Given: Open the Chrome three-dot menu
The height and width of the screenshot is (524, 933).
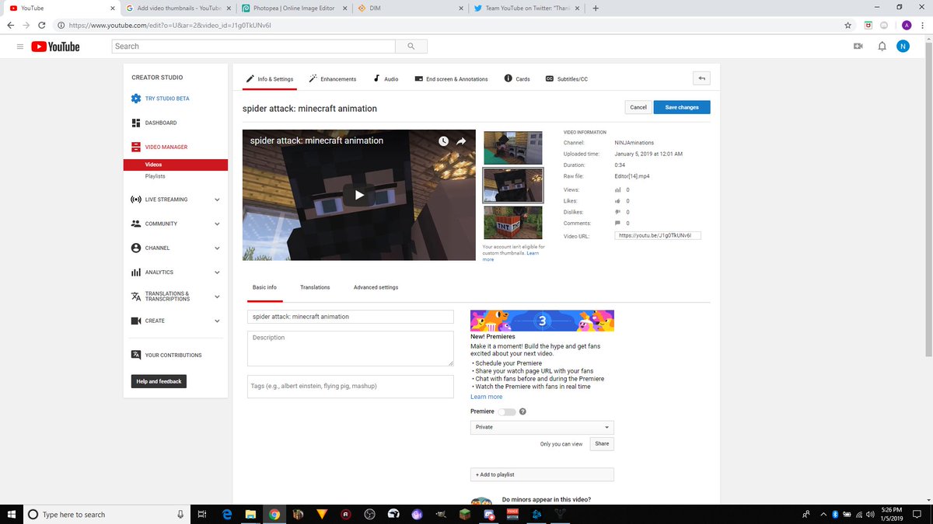Looking at the screenshot, I should click(x=922, y=25).
